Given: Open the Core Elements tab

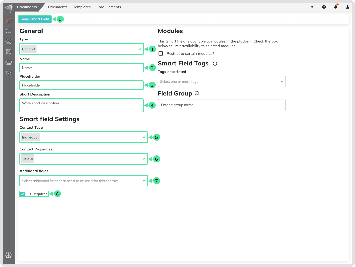Looking at the screenshot, I should tap(109, 7).
